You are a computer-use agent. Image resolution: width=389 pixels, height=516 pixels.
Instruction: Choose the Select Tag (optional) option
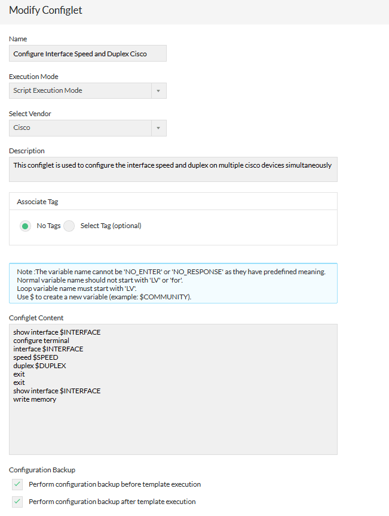coord(68,226)
